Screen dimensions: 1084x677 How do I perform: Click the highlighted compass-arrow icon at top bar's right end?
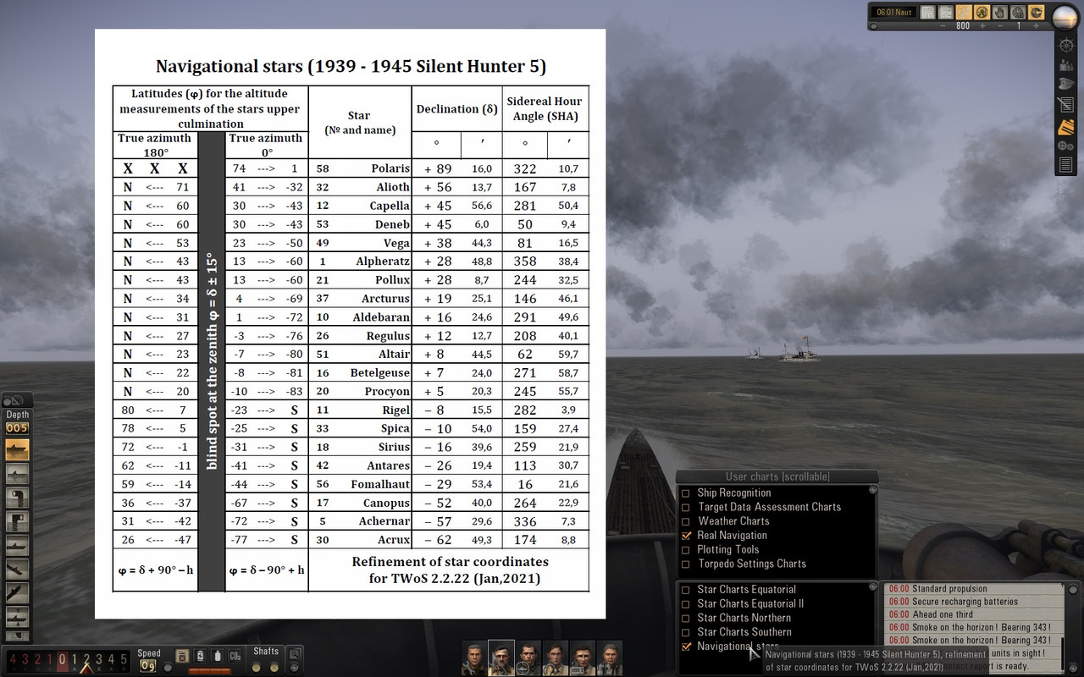pos(1036,12)
